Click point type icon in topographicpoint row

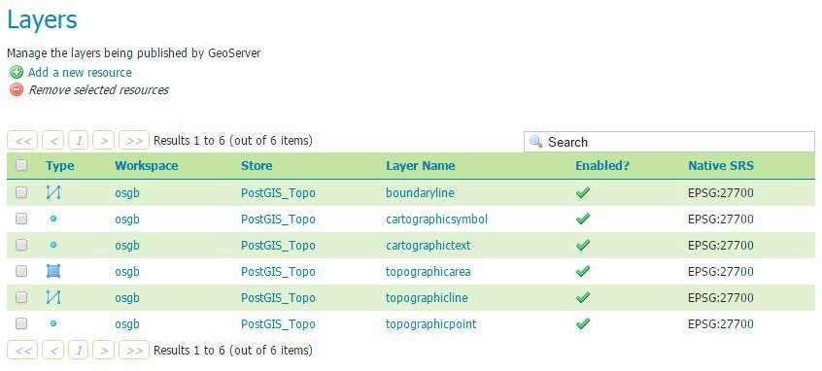(x=53, y=323)
